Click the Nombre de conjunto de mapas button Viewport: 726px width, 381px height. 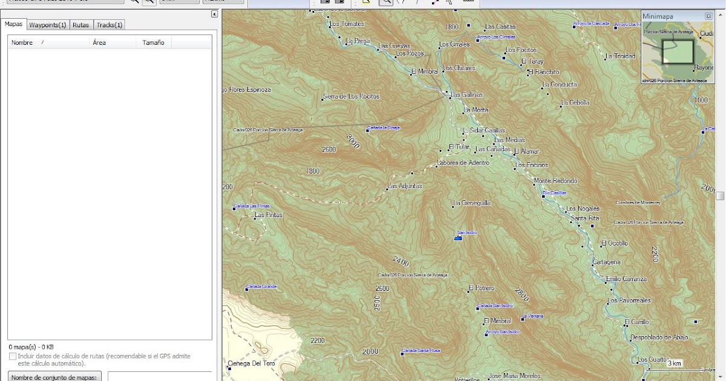[x=55, y=376]
